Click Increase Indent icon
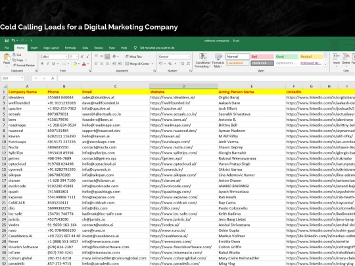This screenshot has height=266, width=355. pyautogui.click(x=120, y=64)
